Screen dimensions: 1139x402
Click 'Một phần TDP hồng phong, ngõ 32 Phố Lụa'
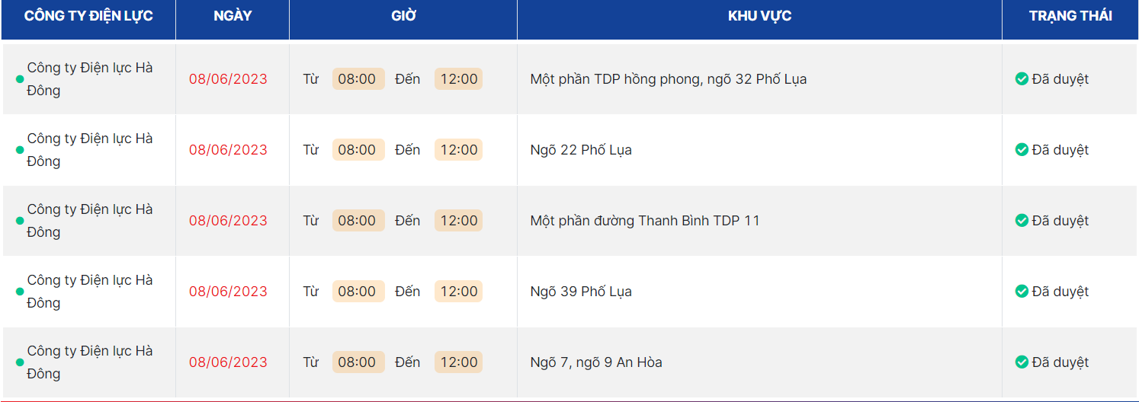pos(668,79)
